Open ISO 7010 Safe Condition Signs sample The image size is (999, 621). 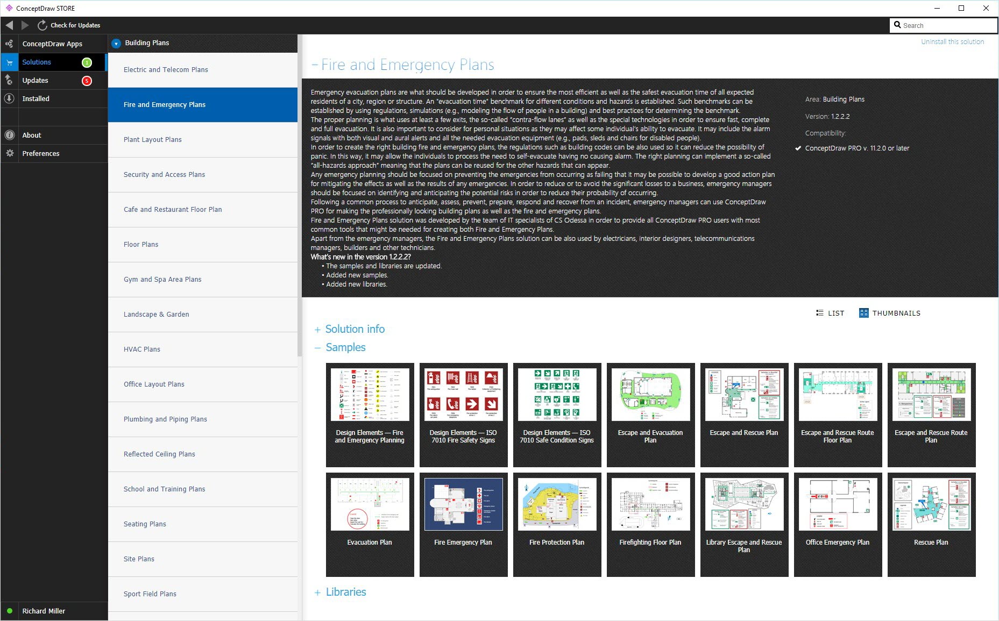point(557,415)
